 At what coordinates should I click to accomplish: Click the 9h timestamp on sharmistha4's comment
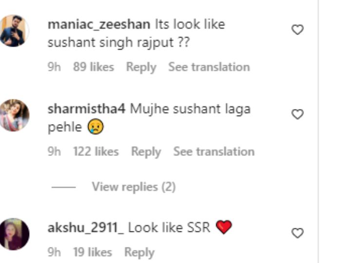(x=54, y=151)
